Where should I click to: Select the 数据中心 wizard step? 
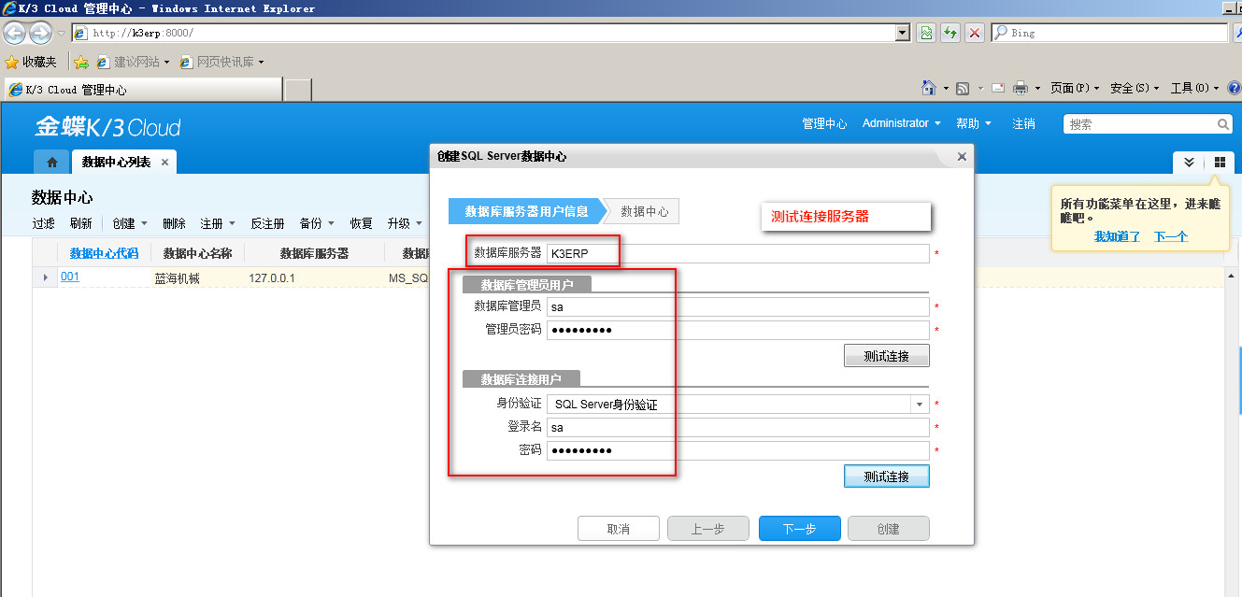[x=644, y=211]
